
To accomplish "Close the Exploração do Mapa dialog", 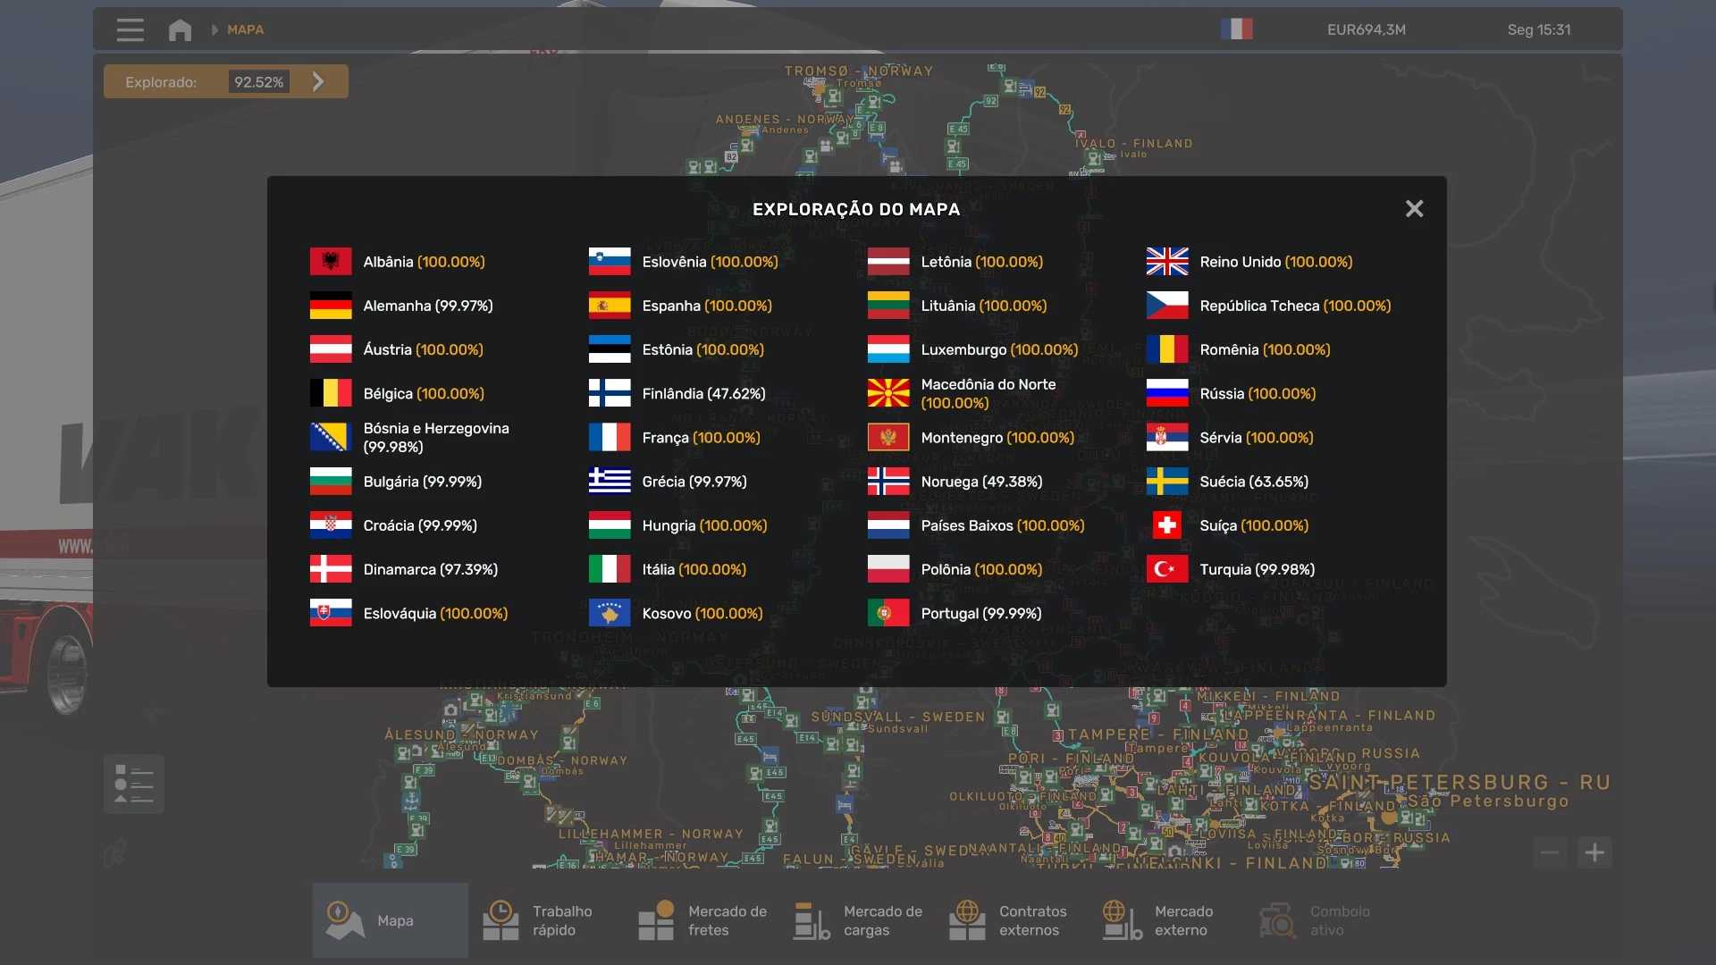I will coord(1414,209).
